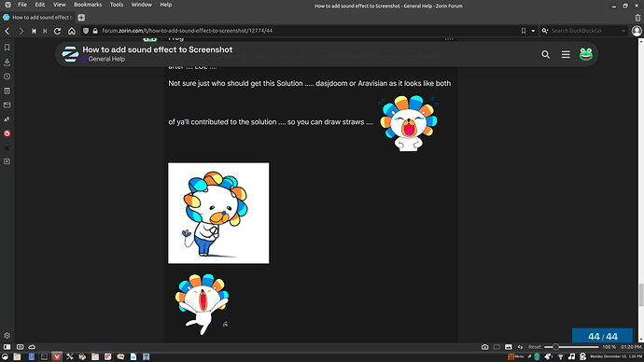644x362 pixels.
Task: Open the white-background lion image in post
Action: pos(218,213)
